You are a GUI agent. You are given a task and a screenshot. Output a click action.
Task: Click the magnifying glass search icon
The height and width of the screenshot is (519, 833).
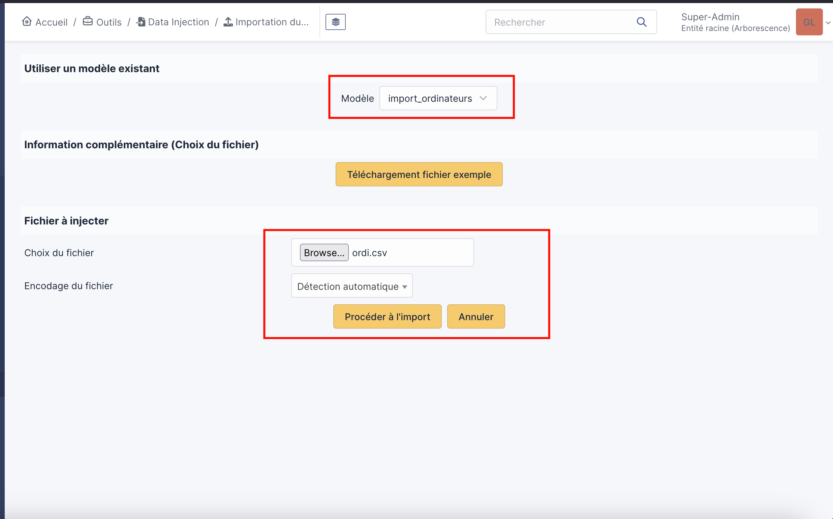(x=642, y=22)
